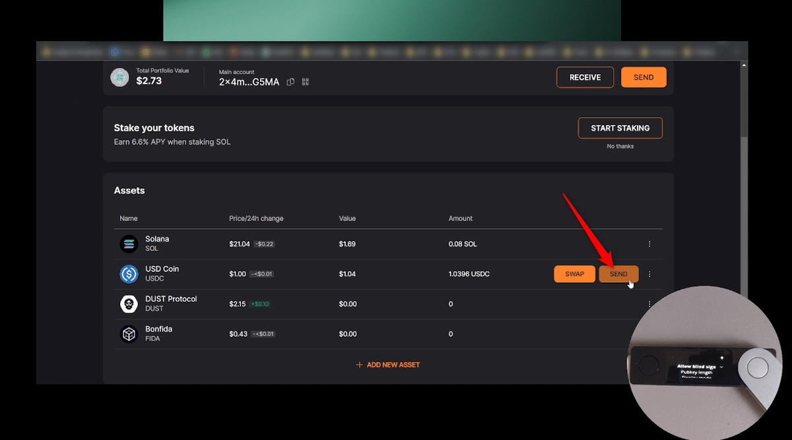Screen dimensions: 792x440
Task: Click the Value column header
Action: 347,218
